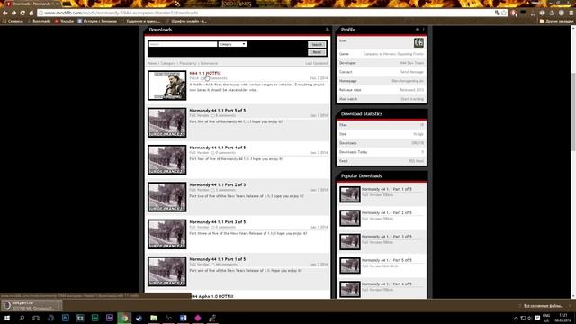Open the Chrome menu icon
Screen dimensions: 576x324
(x=571, y=13)
